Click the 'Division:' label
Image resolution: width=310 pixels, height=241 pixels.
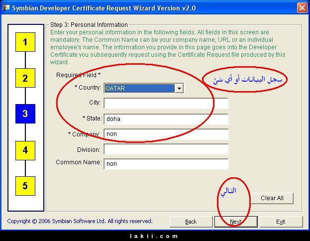click(x=89, y=149)
